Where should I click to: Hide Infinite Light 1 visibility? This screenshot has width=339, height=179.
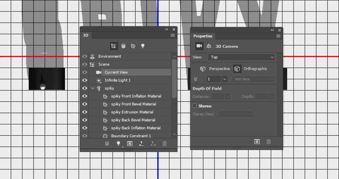pos(85,80)
